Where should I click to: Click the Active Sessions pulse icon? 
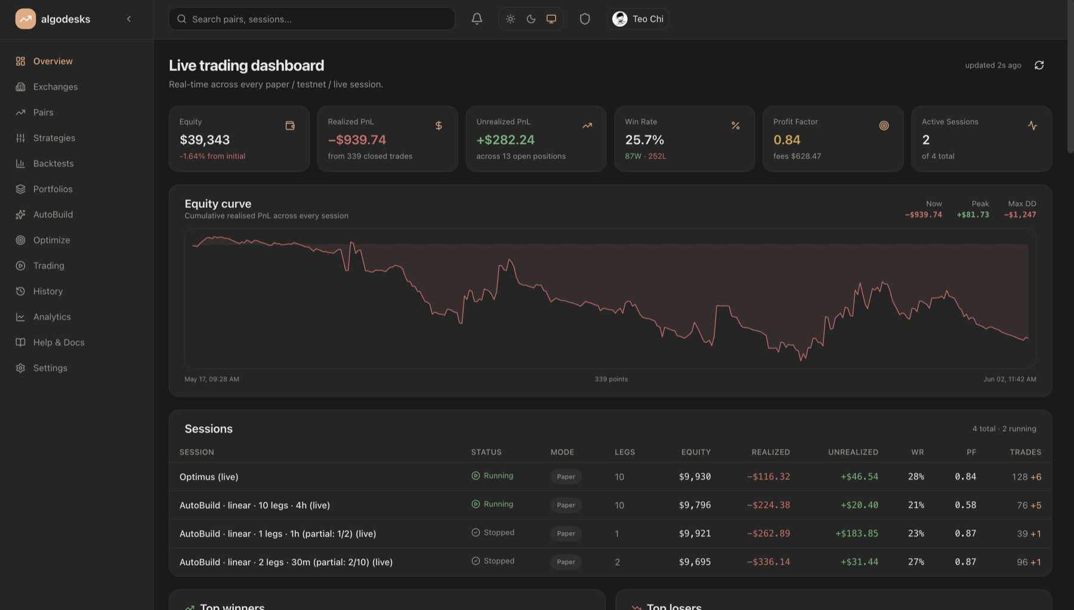click(1032, 125)
